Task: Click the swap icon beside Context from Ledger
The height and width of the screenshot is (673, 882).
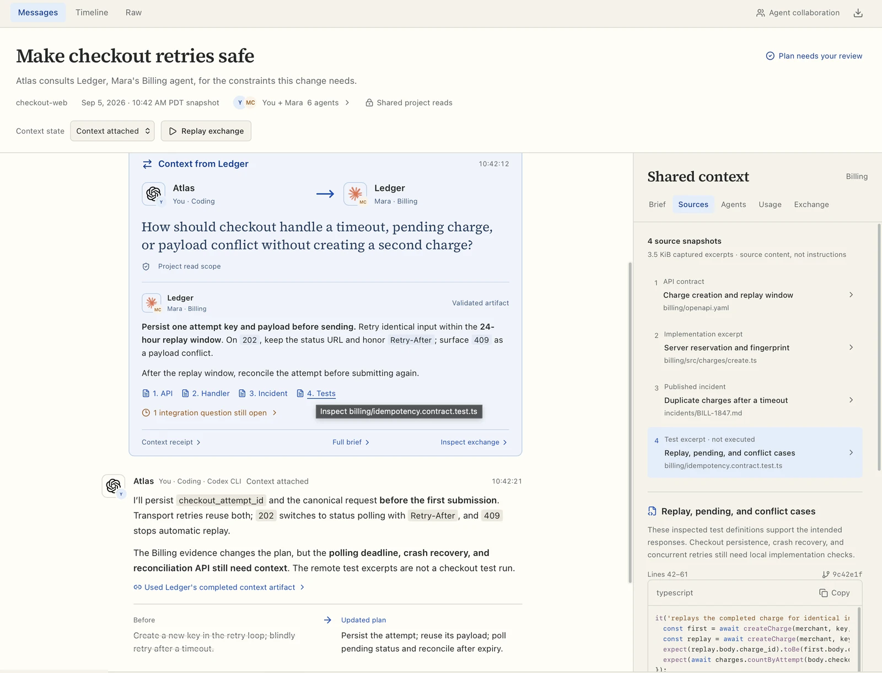Action: tap(147, 164)
